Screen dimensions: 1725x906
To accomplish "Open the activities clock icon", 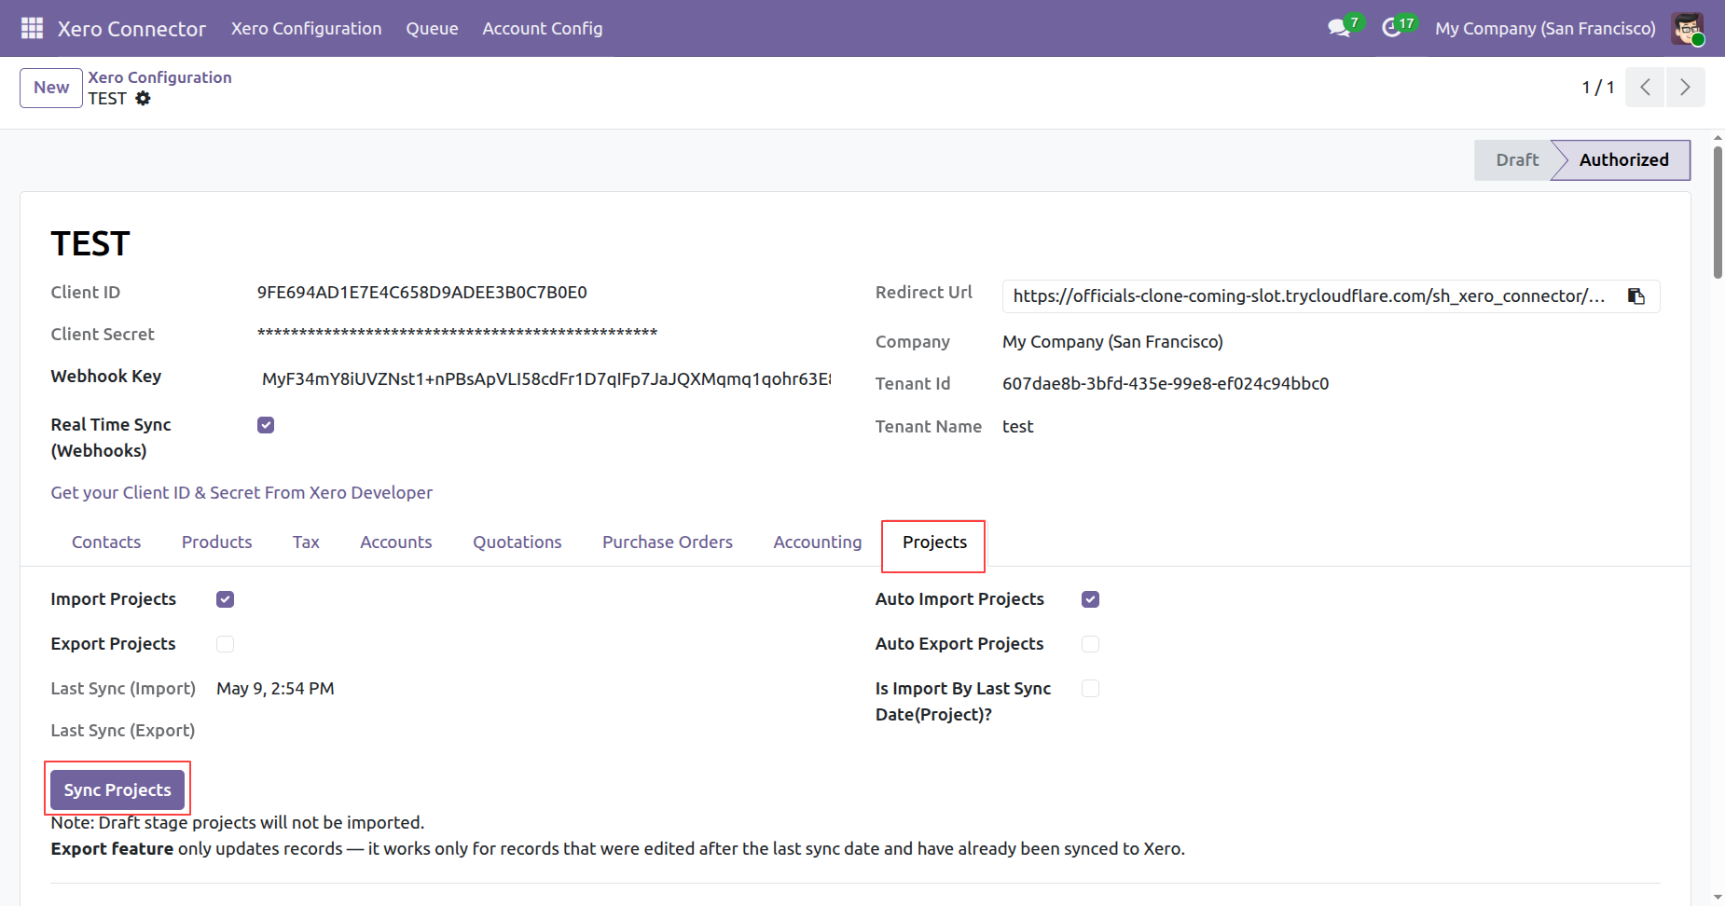I will coord(1391,28).
